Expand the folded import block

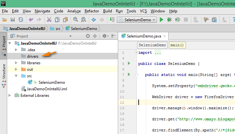click(136, 53)
